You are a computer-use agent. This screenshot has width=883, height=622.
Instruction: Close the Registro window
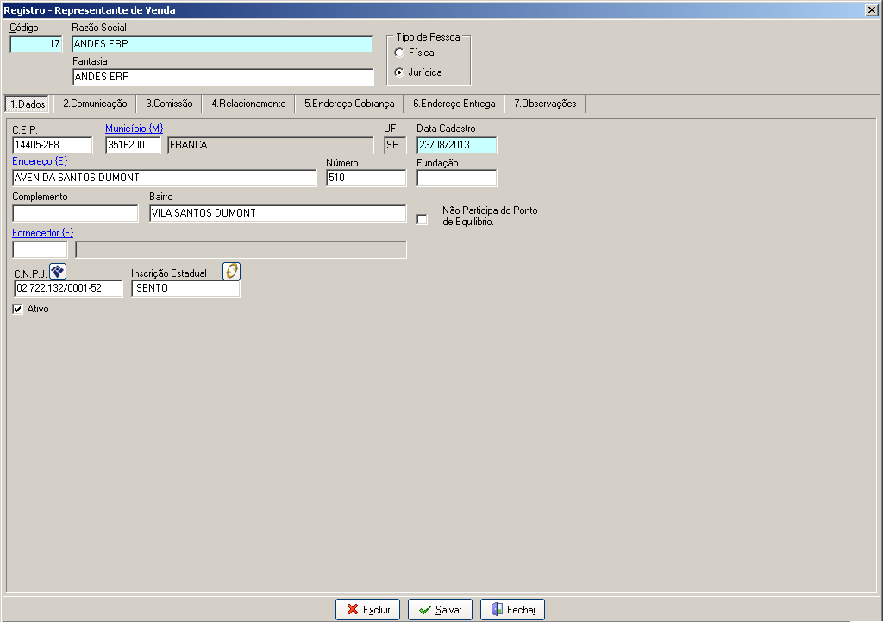click(871, 10)
